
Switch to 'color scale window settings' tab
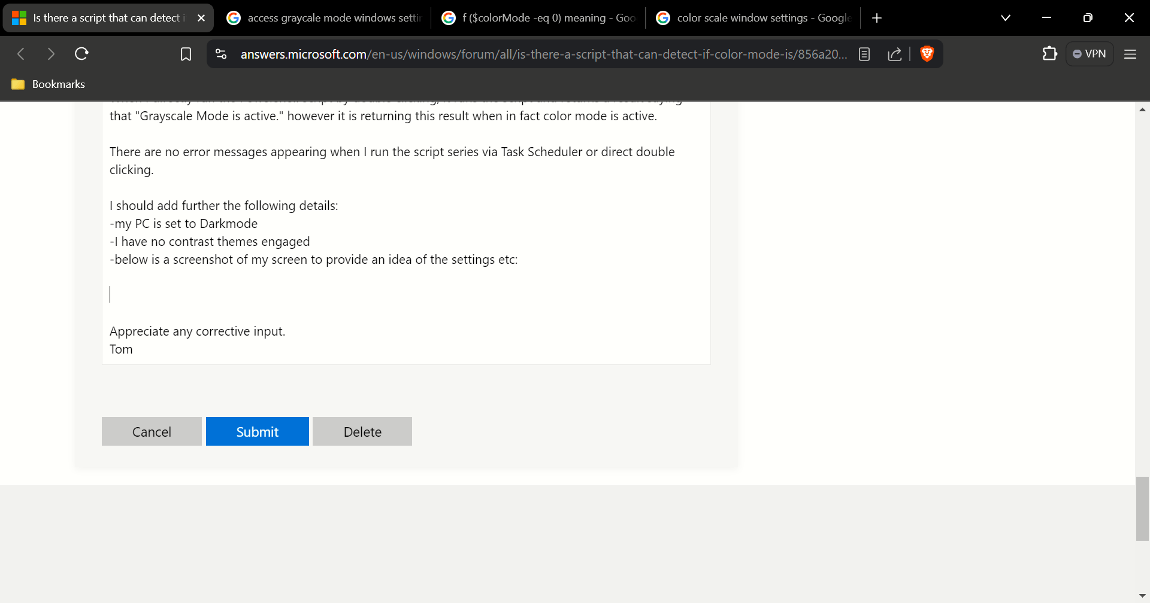[x=753, y=18]
